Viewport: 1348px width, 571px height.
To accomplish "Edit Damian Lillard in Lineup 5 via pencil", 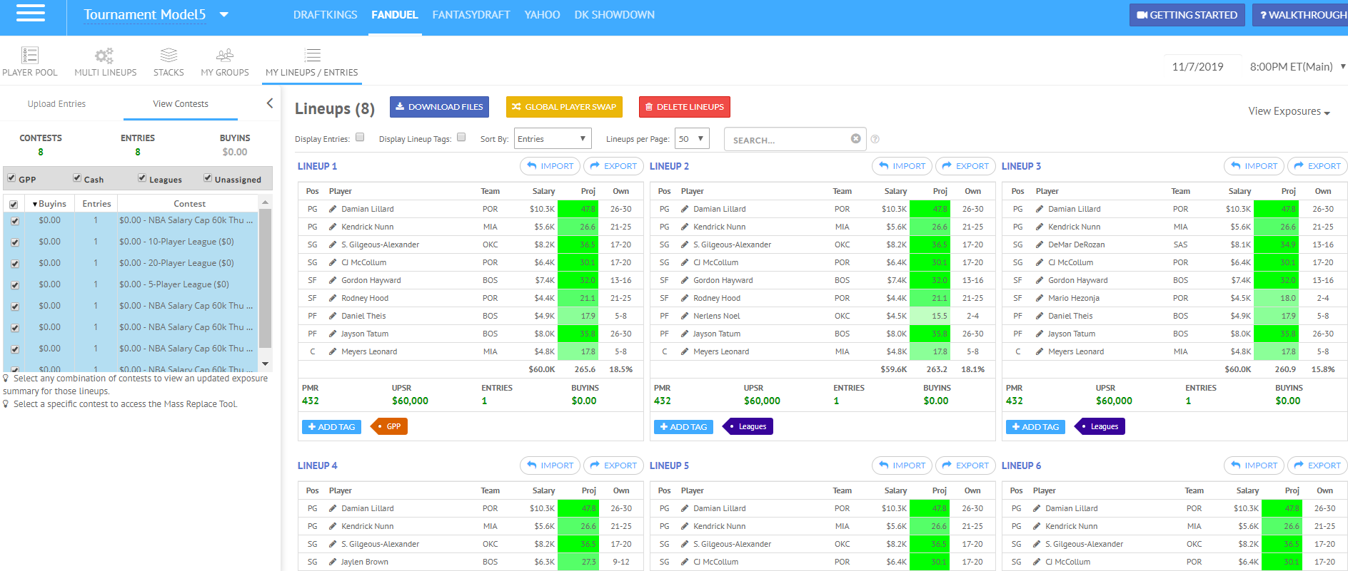I will (x=685, y=508).
